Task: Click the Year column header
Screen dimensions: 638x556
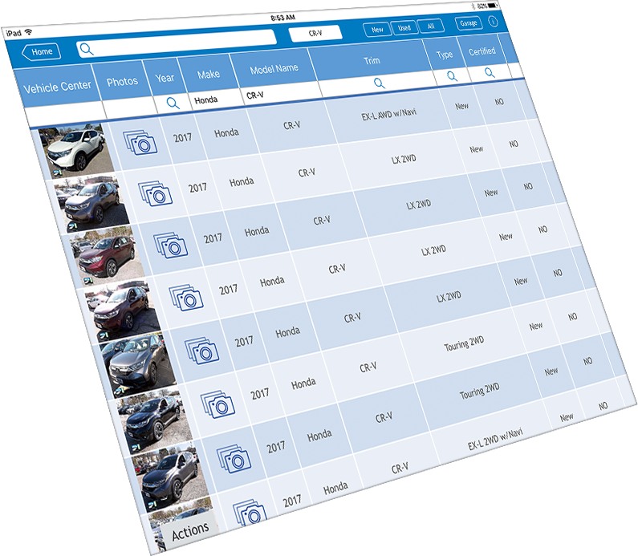Action: [165, 78]
